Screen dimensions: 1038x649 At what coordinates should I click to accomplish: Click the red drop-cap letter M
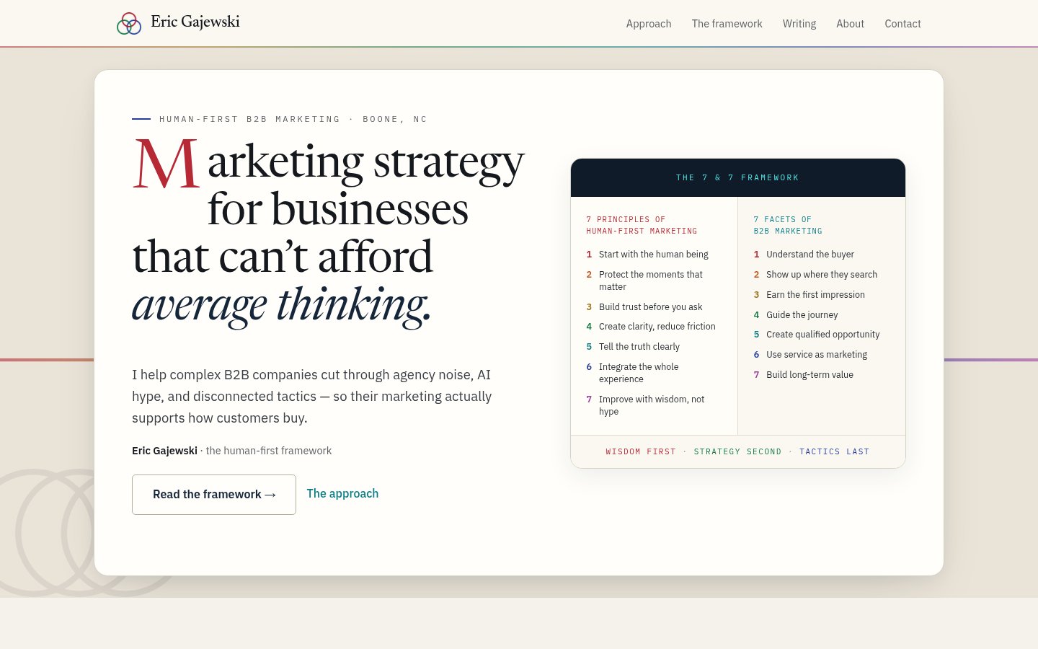[166, 164]
